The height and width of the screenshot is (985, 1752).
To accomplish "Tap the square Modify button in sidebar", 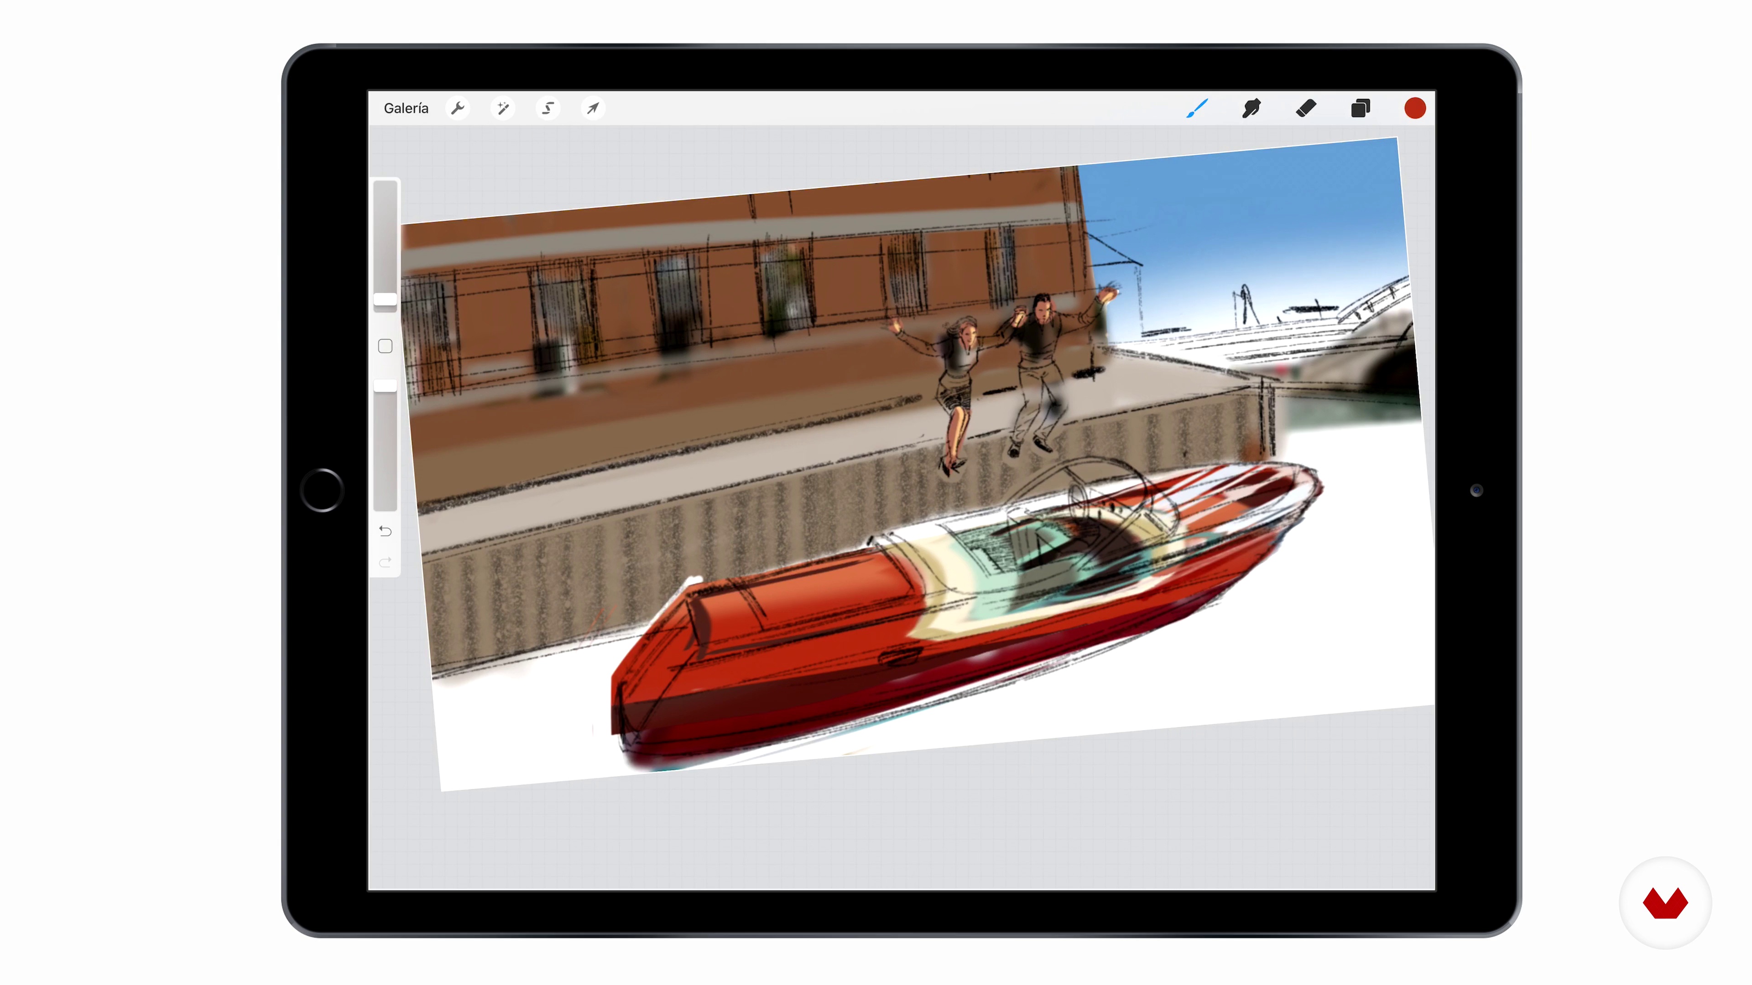I will [385, 346].
